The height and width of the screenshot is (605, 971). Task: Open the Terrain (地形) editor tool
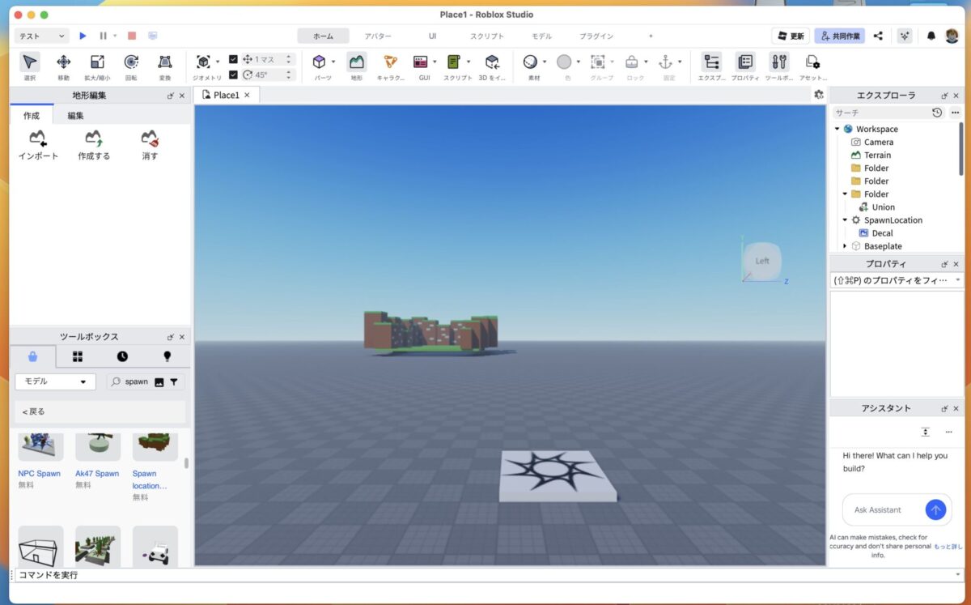356,62
